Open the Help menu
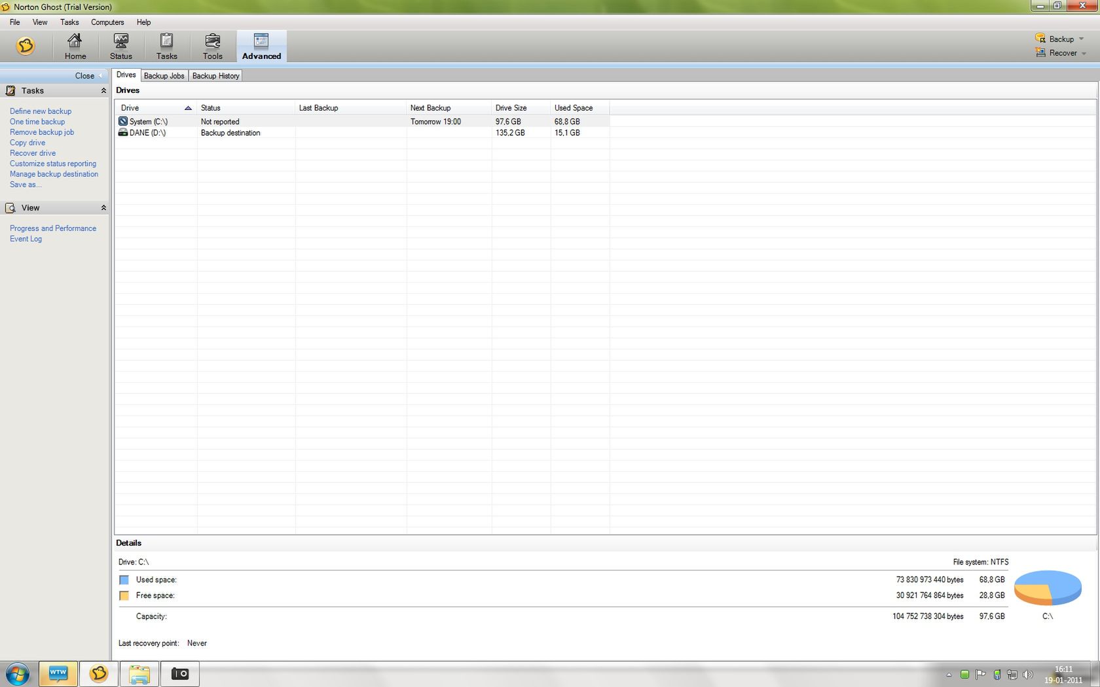This screenshot has height=687, width=1100. click(x=143, y=22)
